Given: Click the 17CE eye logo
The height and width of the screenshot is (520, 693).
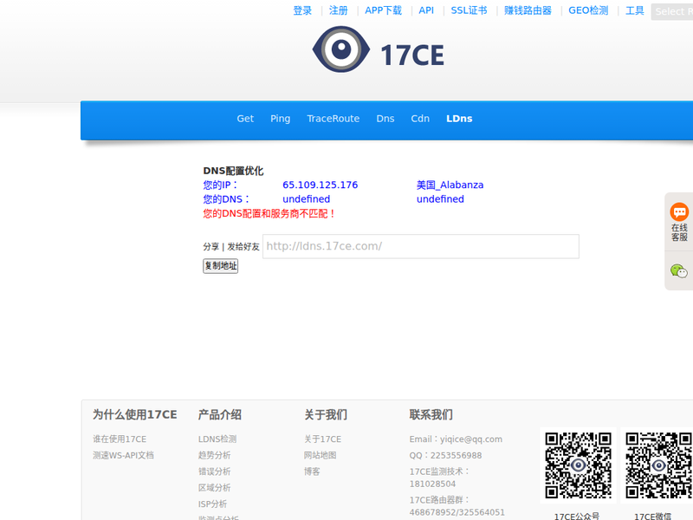Looking at the screenshot, I should (379, 49).
